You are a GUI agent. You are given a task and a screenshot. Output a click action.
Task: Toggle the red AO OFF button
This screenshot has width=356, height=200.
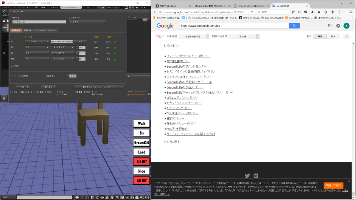141,181
